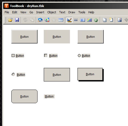Image resolution: width=128 pixels, height=126 pixels.
Task: Open the multicolor grid color palette icon
Action: point(89,20)
